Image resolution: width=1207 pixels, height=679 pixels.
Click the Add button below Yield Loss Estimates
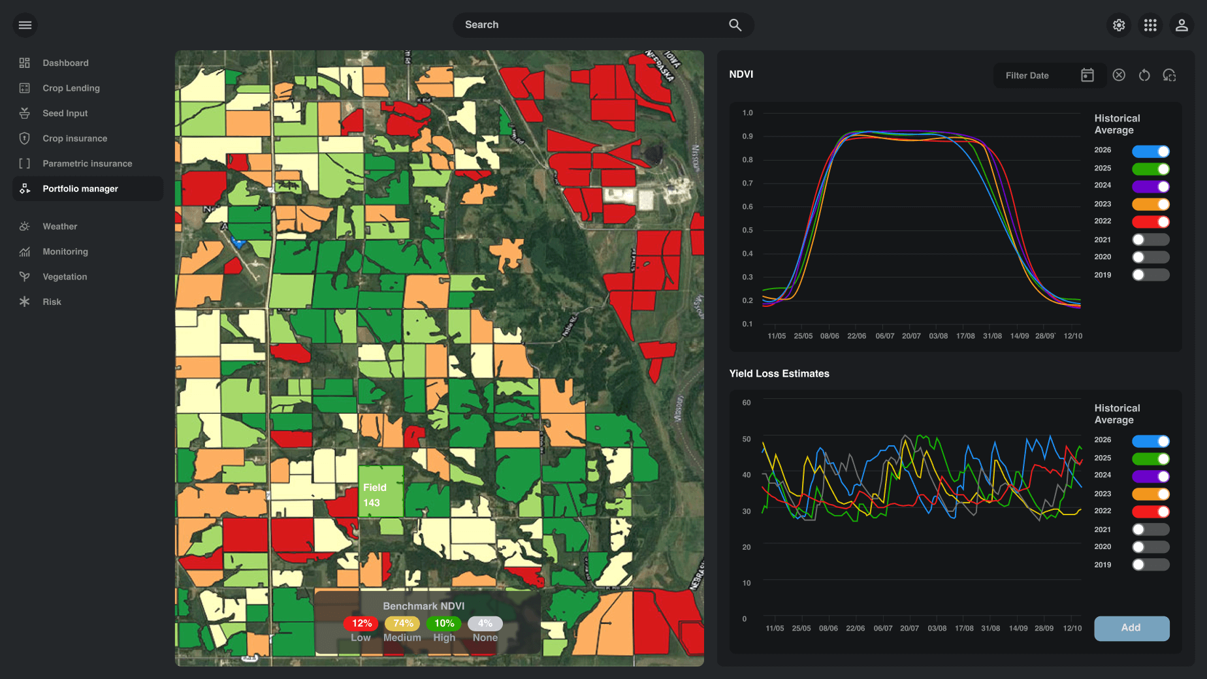[1132, 628]
